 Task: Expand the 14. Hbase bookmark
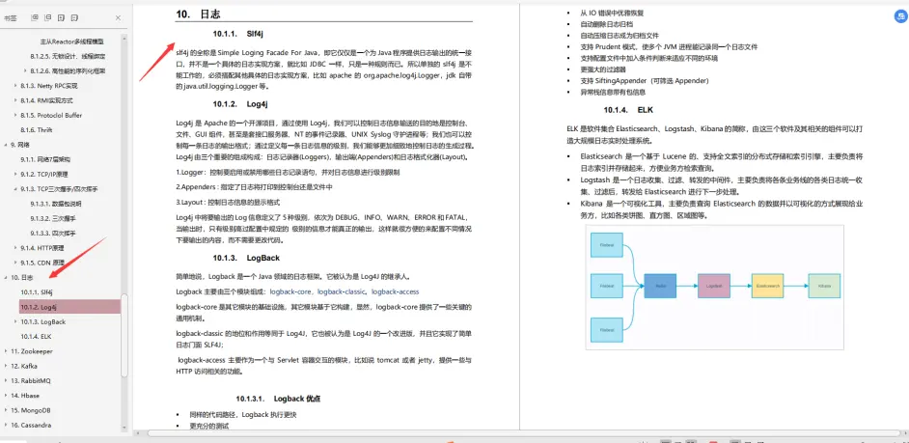point(6,396)
